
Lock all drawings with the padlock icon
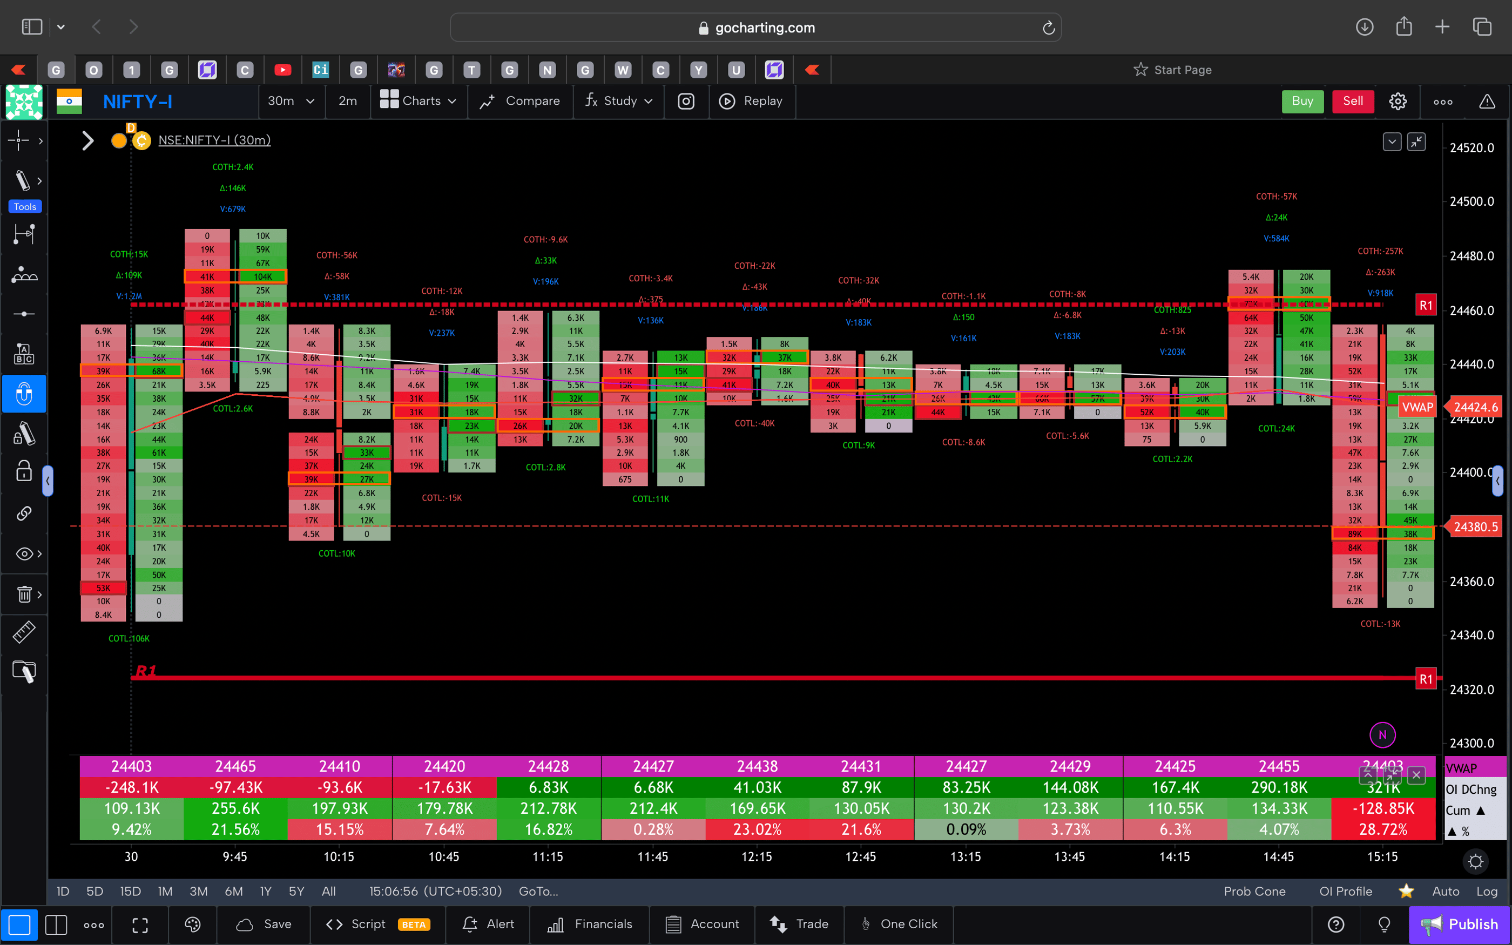(x=24, y=471)
